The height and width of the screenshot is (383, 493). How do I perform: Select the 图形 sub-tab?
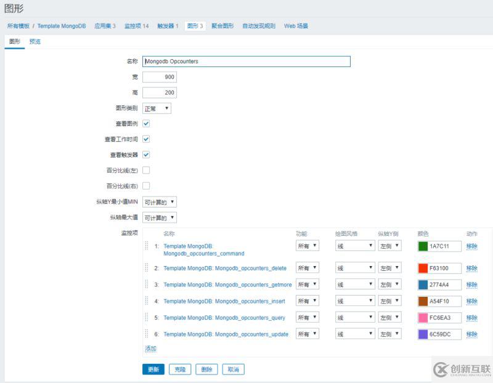click(14, 41)
